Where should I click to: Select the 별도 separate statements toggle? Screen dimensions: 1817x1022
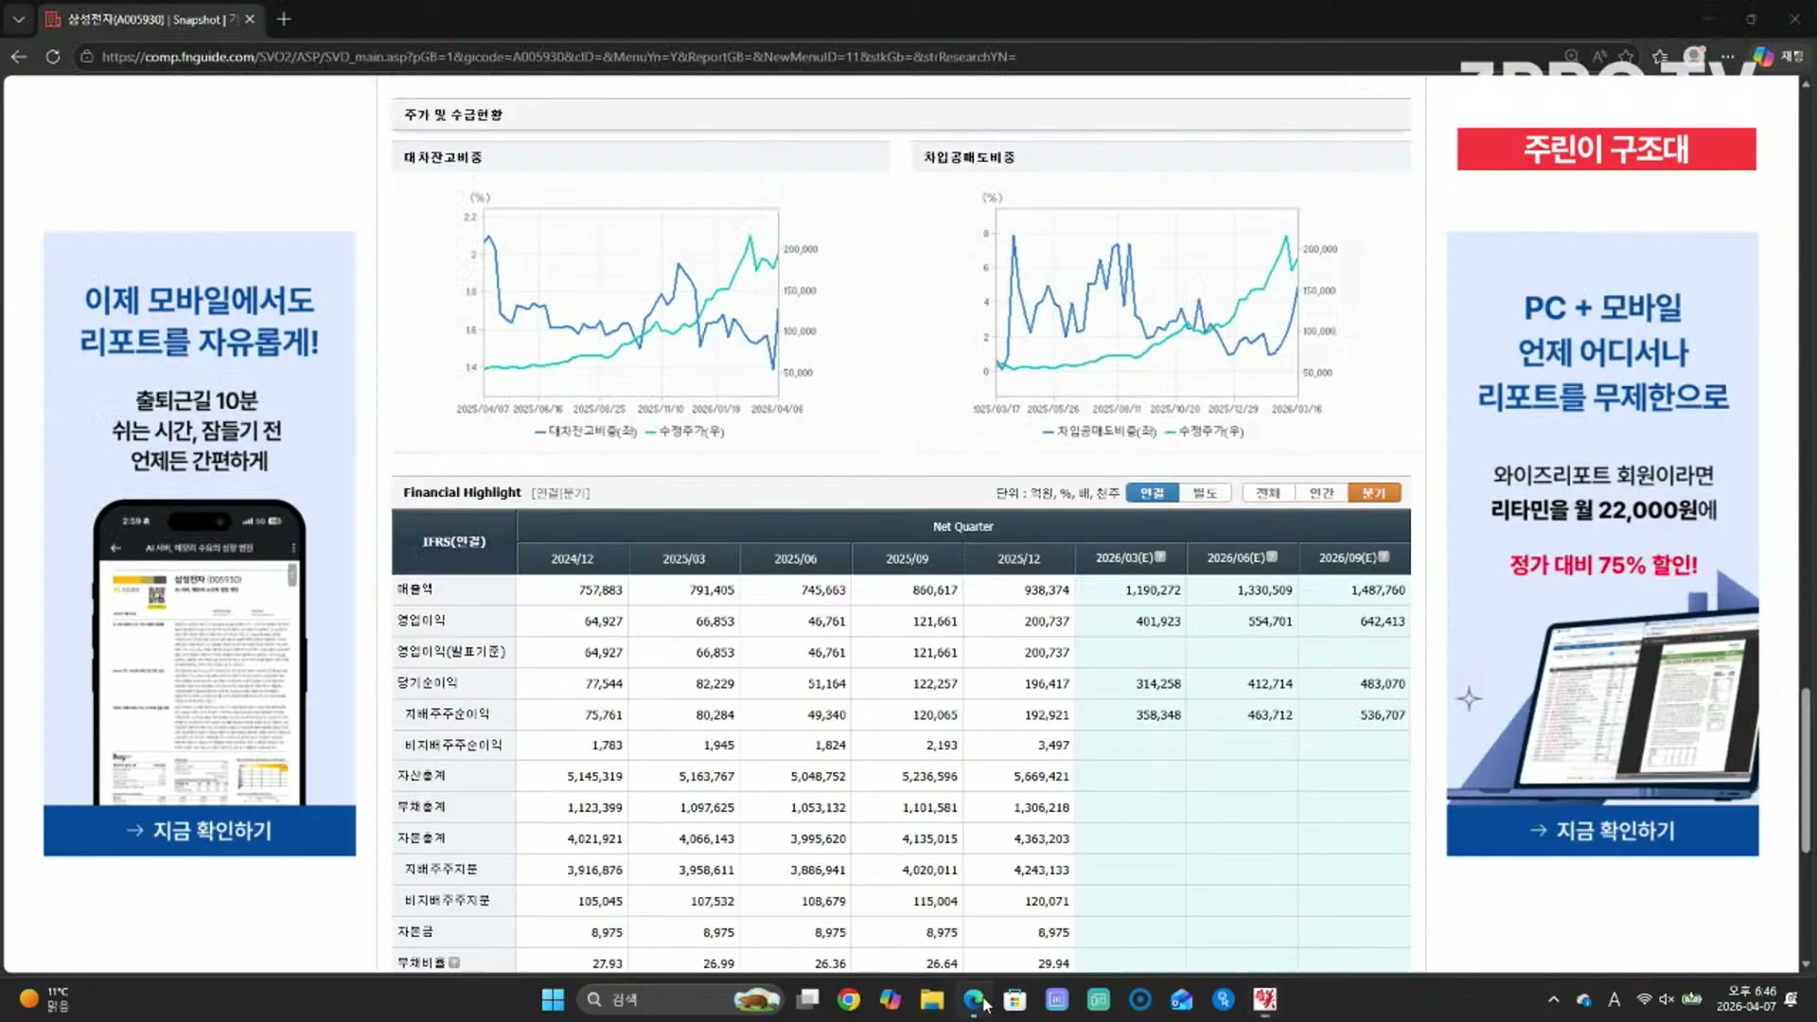[x=1205, y=493]
